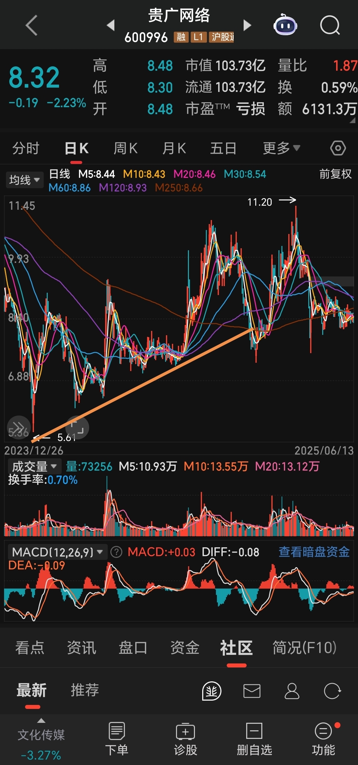Open 资金 capital tab
Viewport: 358px width, 765px height.
185,648
